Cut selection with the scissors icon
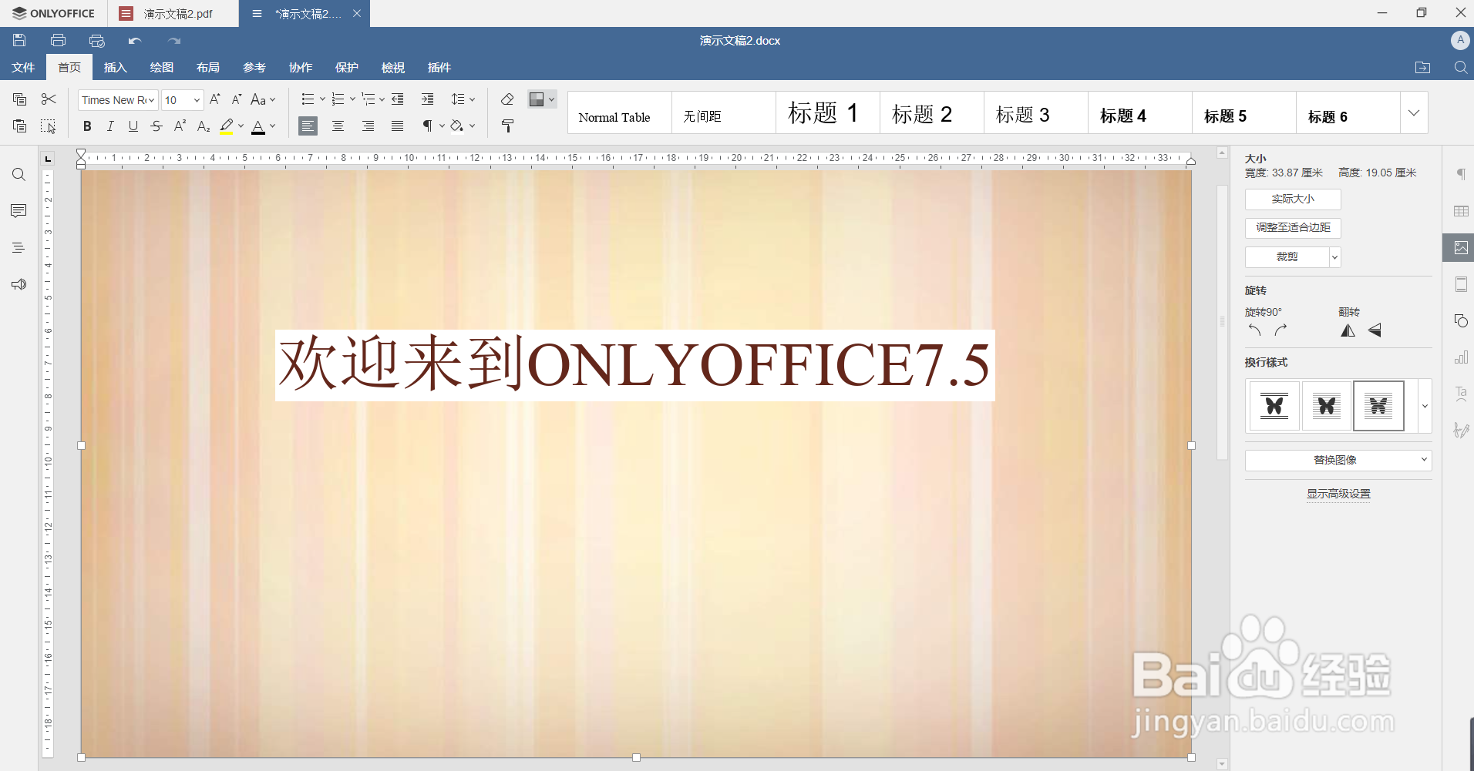Screen dimensions: 1474x771 (49, 99)
